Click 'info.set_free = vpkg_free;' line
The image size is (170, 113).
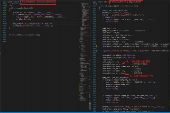[x=114, y=37]
